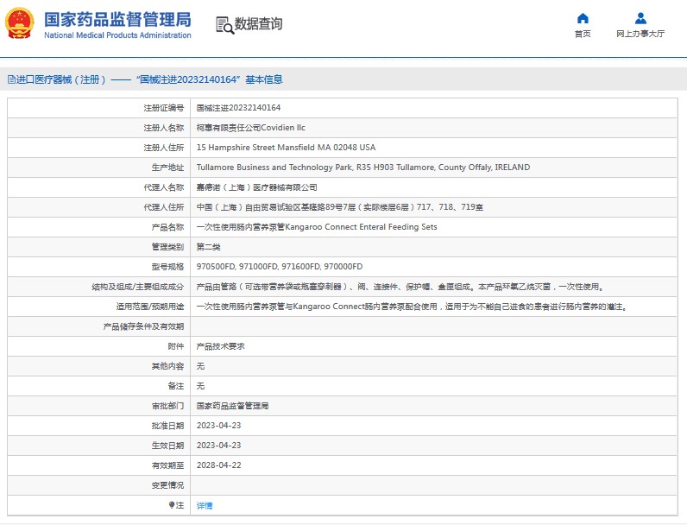Click the expiry date 2028-04-22
The image size is (687, 525).
point(219,465)
